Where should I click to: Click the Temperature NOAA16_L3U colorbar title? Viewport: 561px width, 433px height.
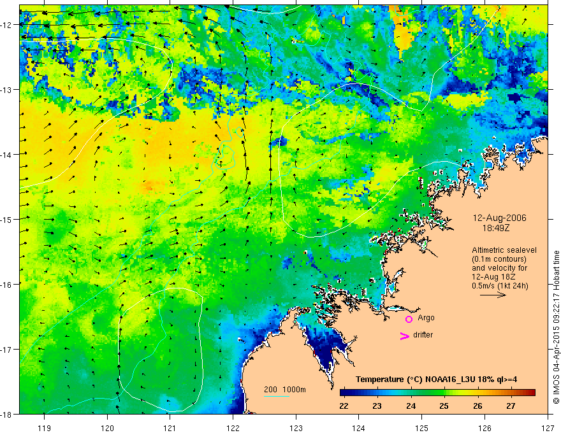click(x=436, y=380)
